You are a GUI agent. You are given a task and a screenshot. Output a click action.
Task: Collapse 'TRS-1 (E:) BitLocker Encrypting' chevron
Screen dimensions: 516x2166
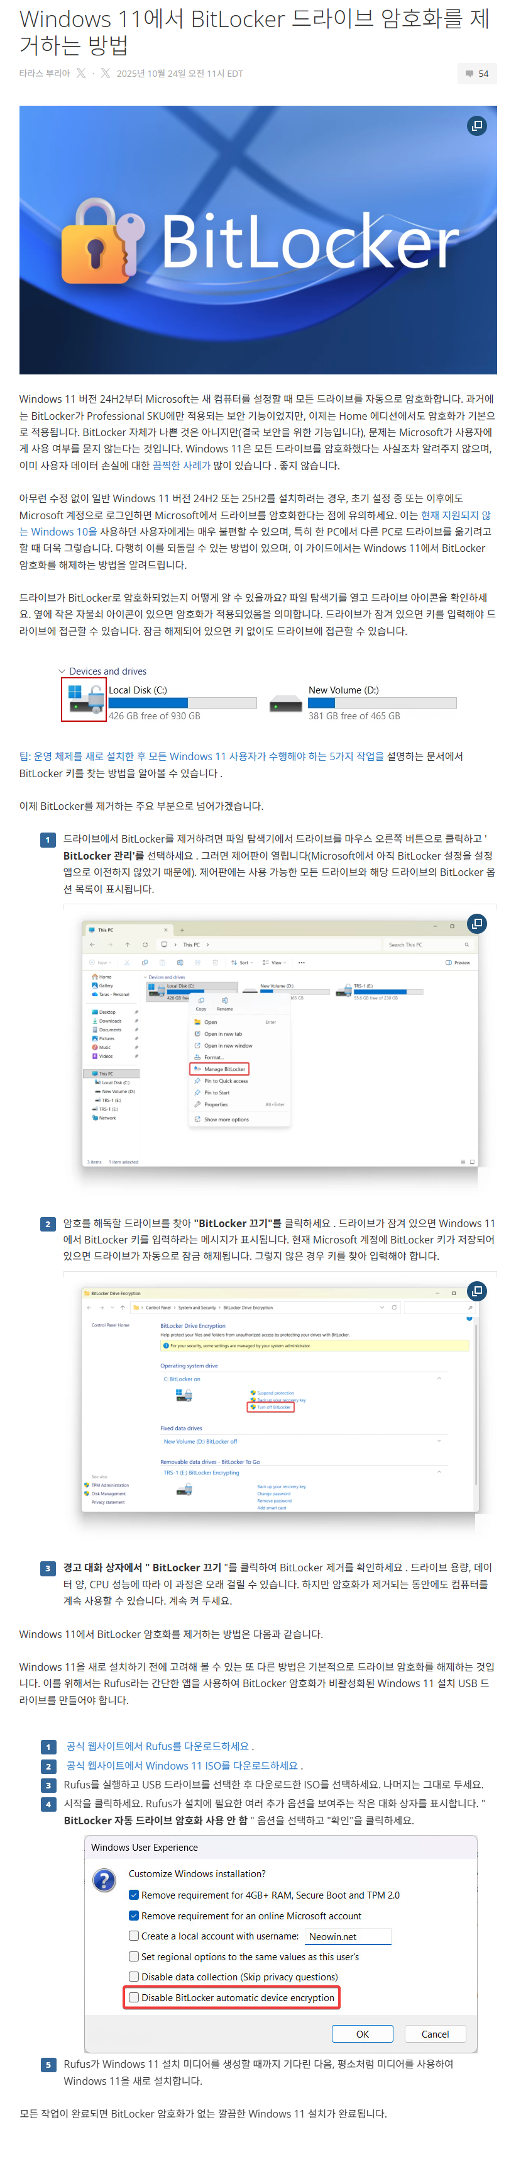click(x=439, y=1471)
